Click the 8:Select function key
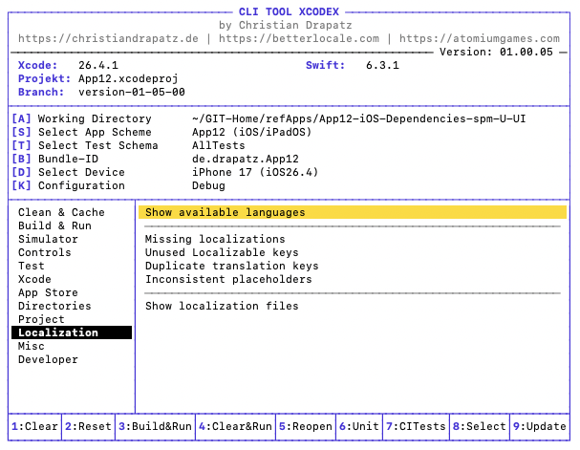Viewport: 580px width, 450px height. click(480, 426)
